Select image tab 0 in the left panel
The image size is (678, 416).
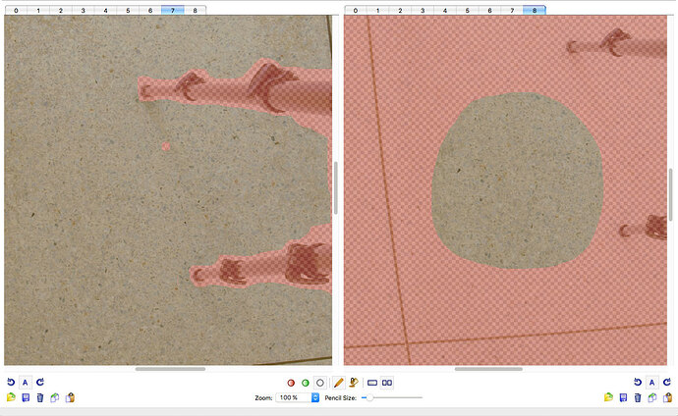pos(16,11)
